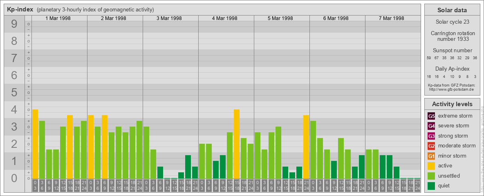This screenshot has height=196, width=484.
Task: Select the G2 moderate storm legend icon
Action: pos(431,146)
